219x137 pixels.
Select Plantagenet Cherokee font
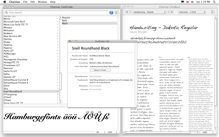[15, 59]
